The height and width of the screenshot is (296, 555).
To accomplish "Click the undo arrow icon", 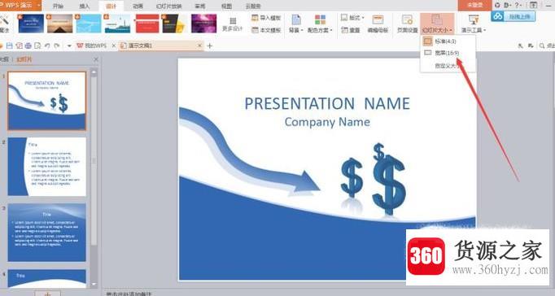I will (x=47, y=46).
